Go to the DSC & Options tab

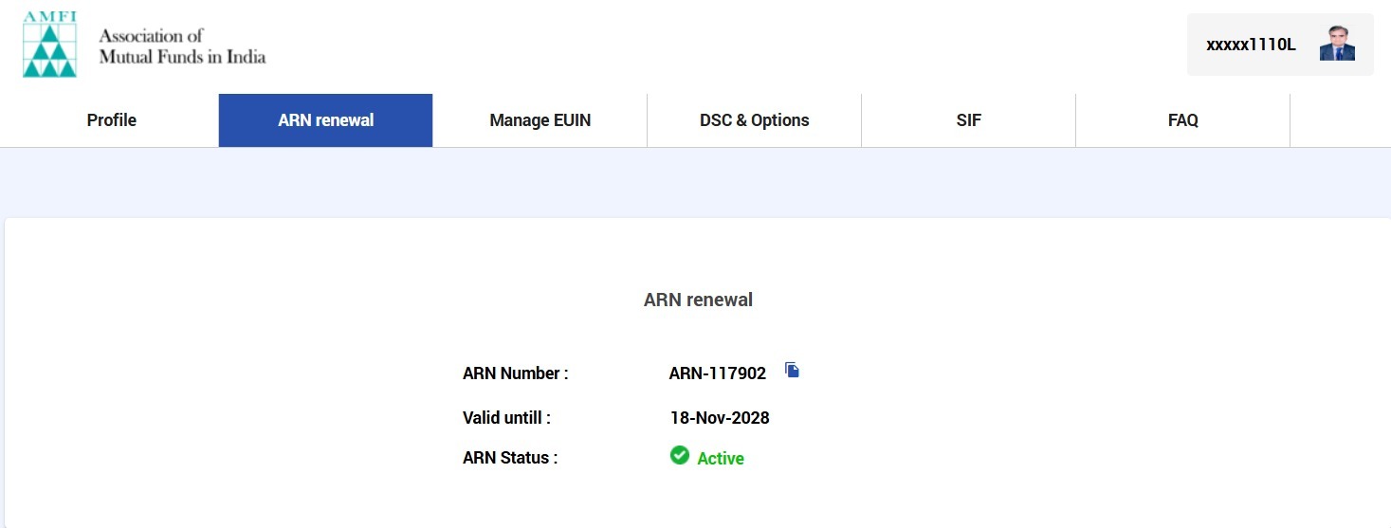point(754,120)
